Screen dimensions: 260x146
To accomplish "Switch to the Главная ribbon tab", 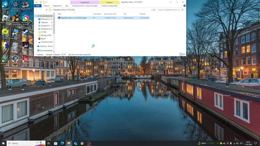I will click(x=46, y=6).
